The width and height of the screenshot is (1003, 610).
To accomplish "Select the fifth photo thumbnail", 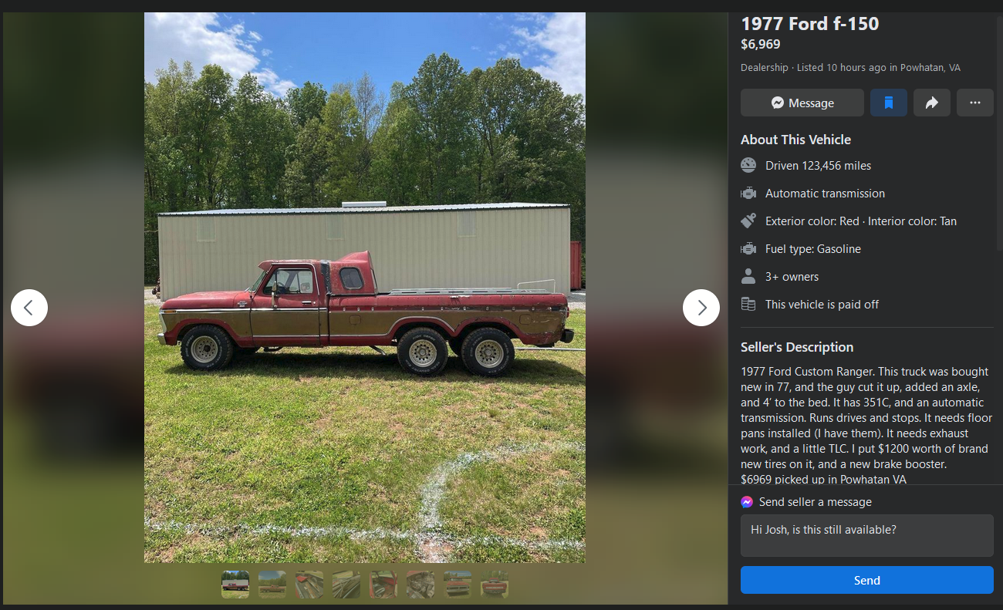I will pos(383,585).
